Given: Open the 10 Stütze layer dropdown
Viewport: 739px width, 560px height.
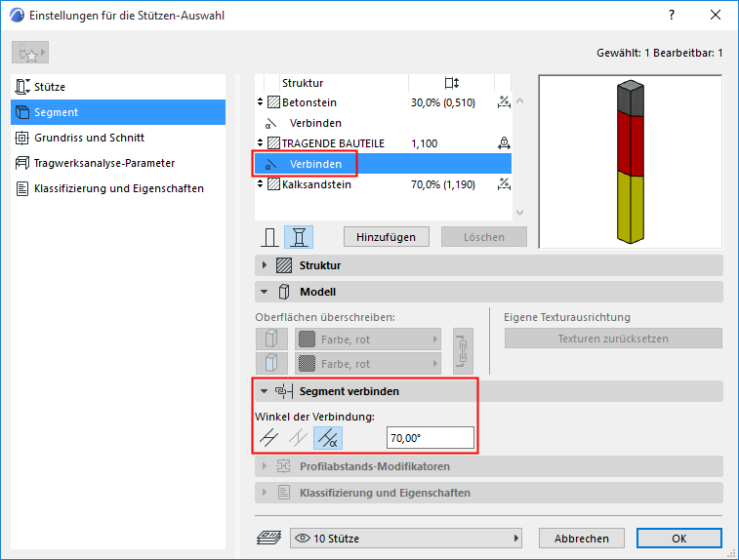Looking at the screenshot, I should (406, 538).
